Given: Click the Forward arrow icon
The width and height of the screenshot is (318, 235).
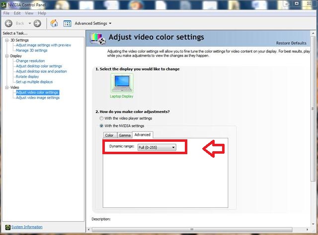Looking at the screenshot, I should click(37, 23).
